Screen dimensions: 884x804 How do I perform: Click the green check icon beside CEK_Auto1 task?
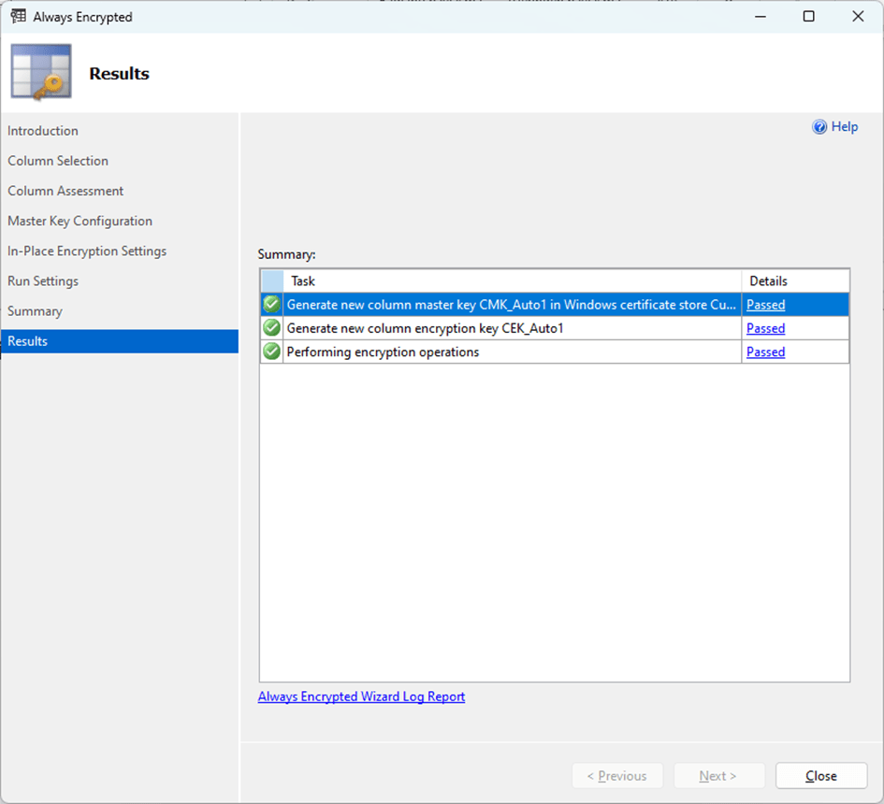pos(272,328)
